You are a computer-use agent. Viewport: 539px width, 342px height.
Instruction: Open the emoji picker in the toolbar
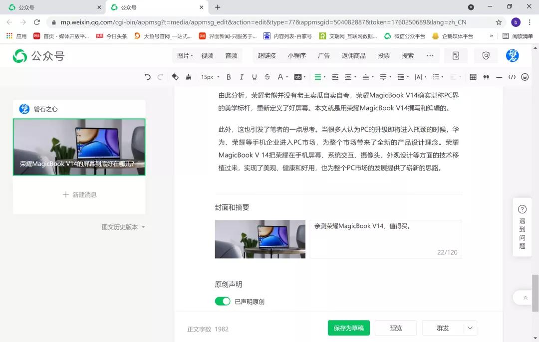pos(525,77)
